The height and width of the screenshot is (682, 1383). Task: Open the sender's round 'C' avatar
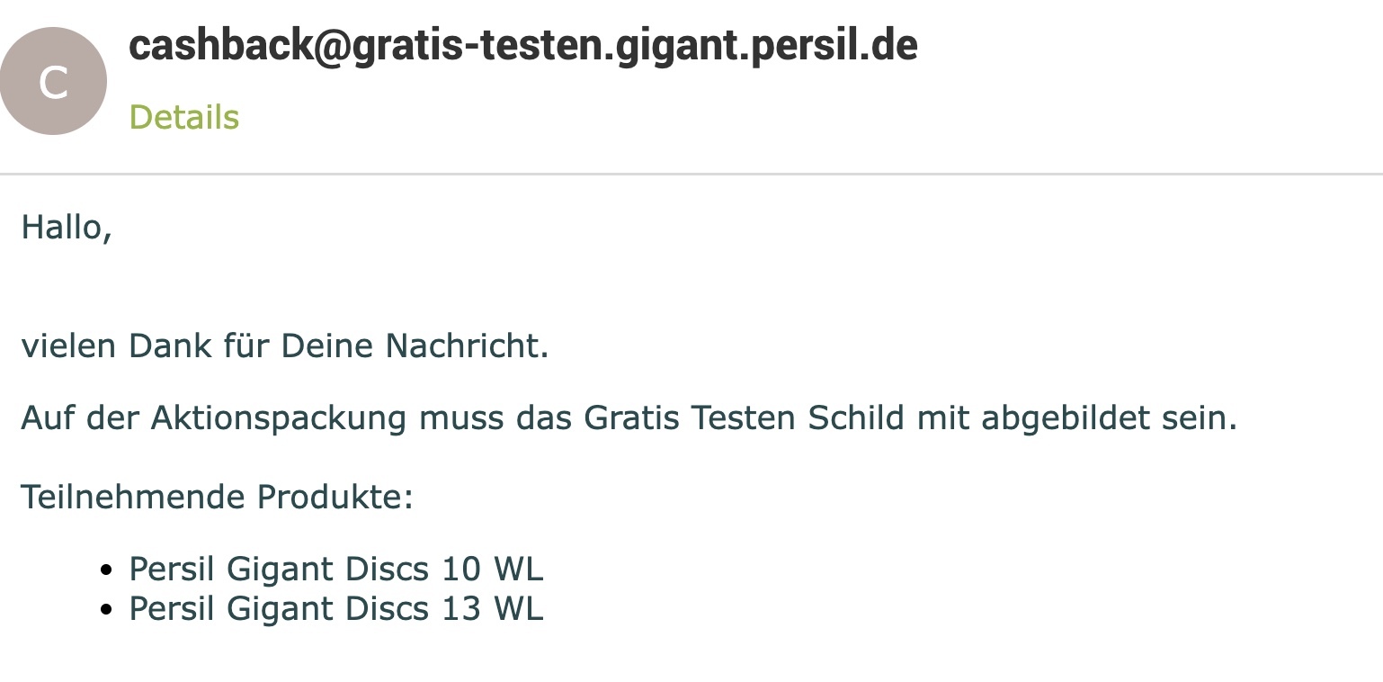tap(53, 81)
